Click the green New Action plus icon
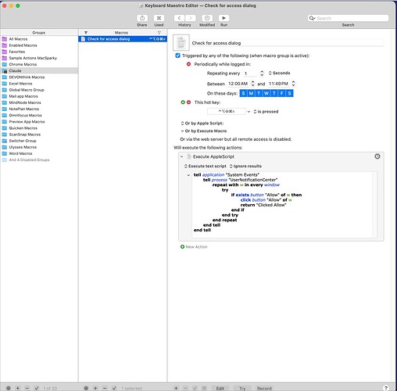Viewport: 397px width, 391px height. (182, 246)
